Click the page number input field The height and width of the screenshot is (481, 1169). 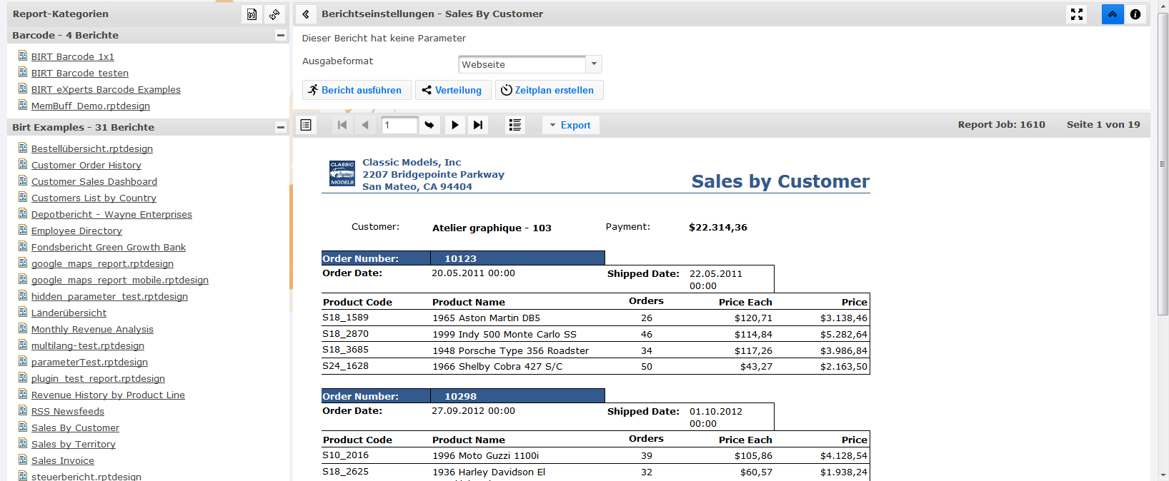[x=399, y=125]
